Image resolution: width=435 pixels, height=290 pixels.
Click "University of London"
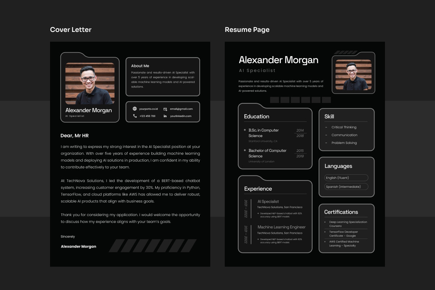(x=261, y=161)
